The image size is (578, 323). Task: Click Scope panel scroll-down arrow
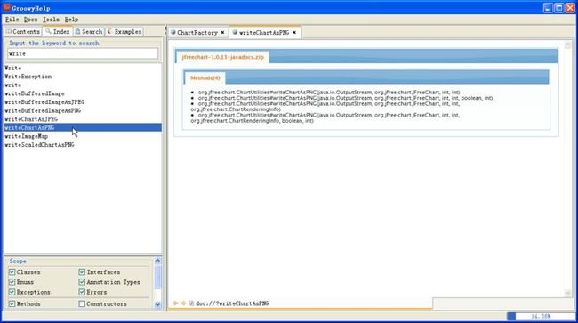[x=157, y=304]
